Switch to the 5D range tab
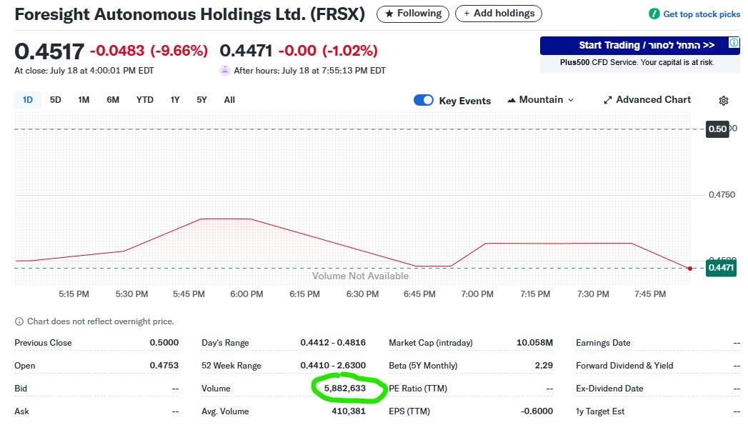Viewport: 748px width, 430px height. [x=55, y=100]
